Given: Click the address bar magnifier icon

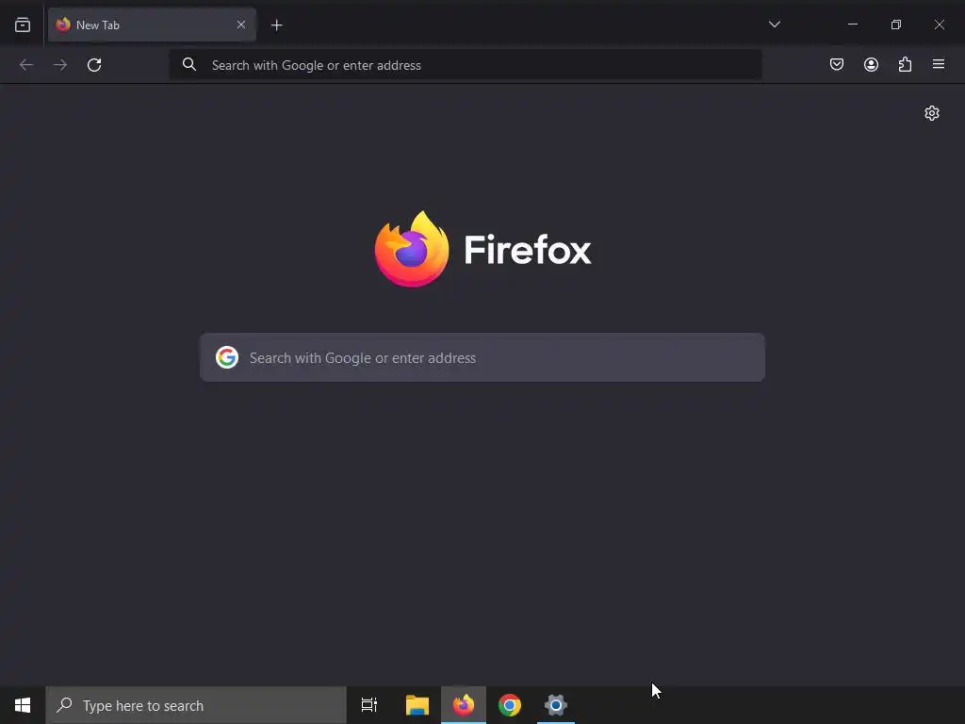Looking at the screenshot, I should click(x=189, y=65).
